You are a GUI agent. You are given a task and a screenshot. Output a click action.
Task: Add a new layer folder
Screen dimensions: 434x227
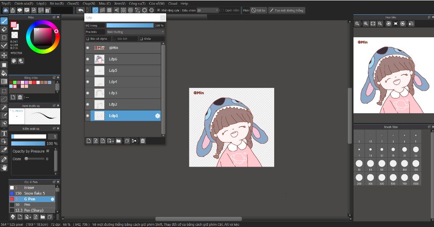click(119, 141)
